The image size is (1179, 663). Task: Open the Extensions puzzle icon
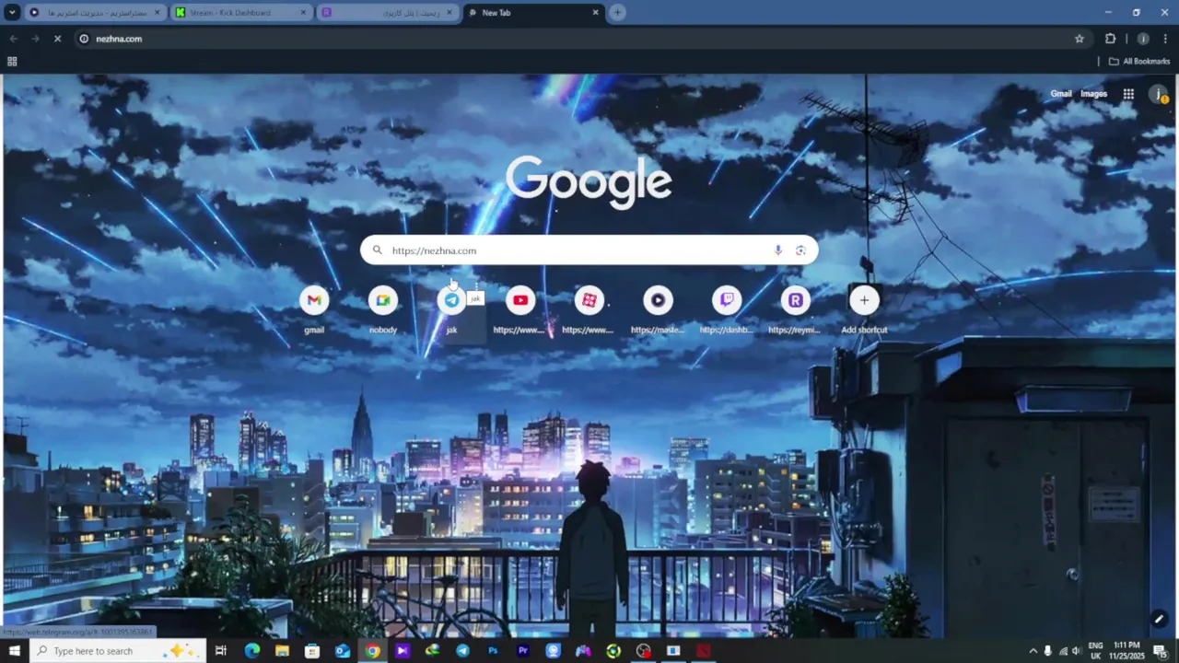point(1110,39)
